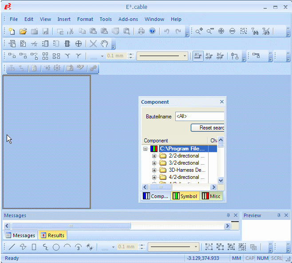The image size is (292, 263).
Task: Open the File menu
Action: coord(14,19)
